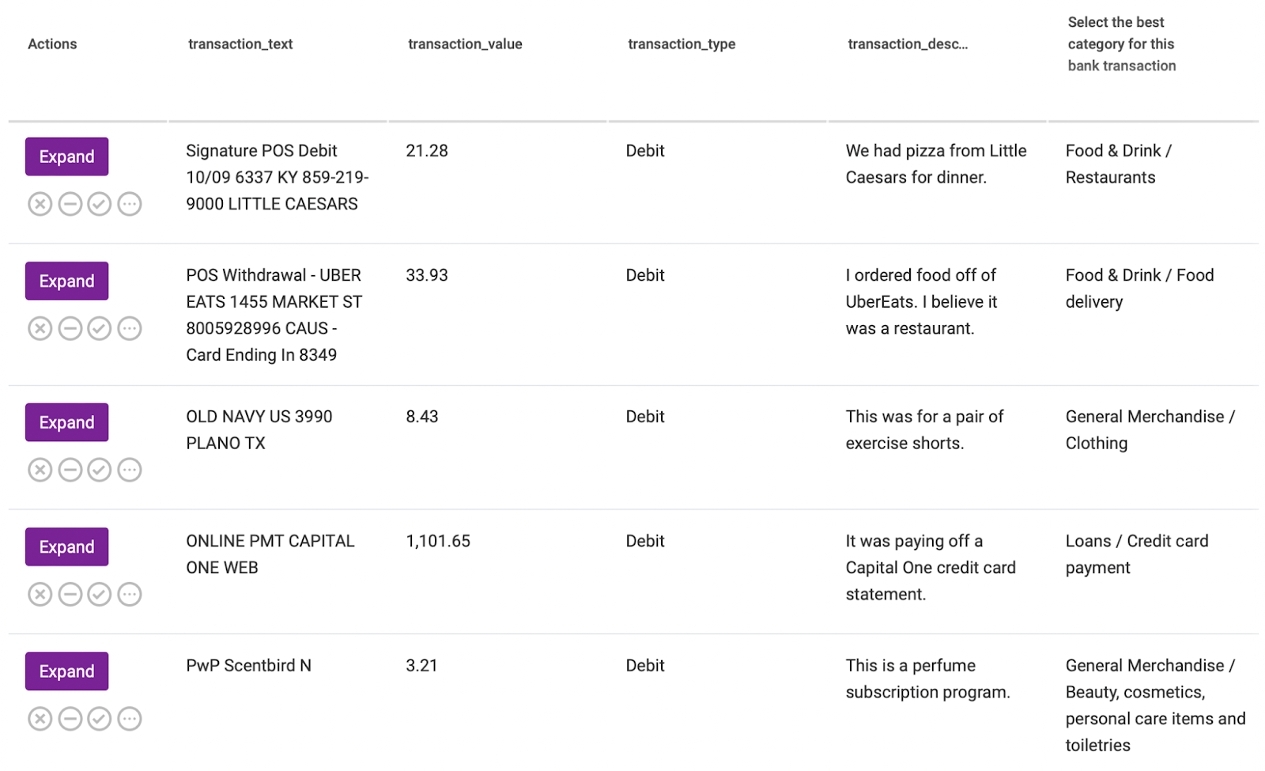Click the ignore (minus) icon for Capital One row
Image resolution: width=1265 pixels, height=771 pixels.
click(70, 594)
